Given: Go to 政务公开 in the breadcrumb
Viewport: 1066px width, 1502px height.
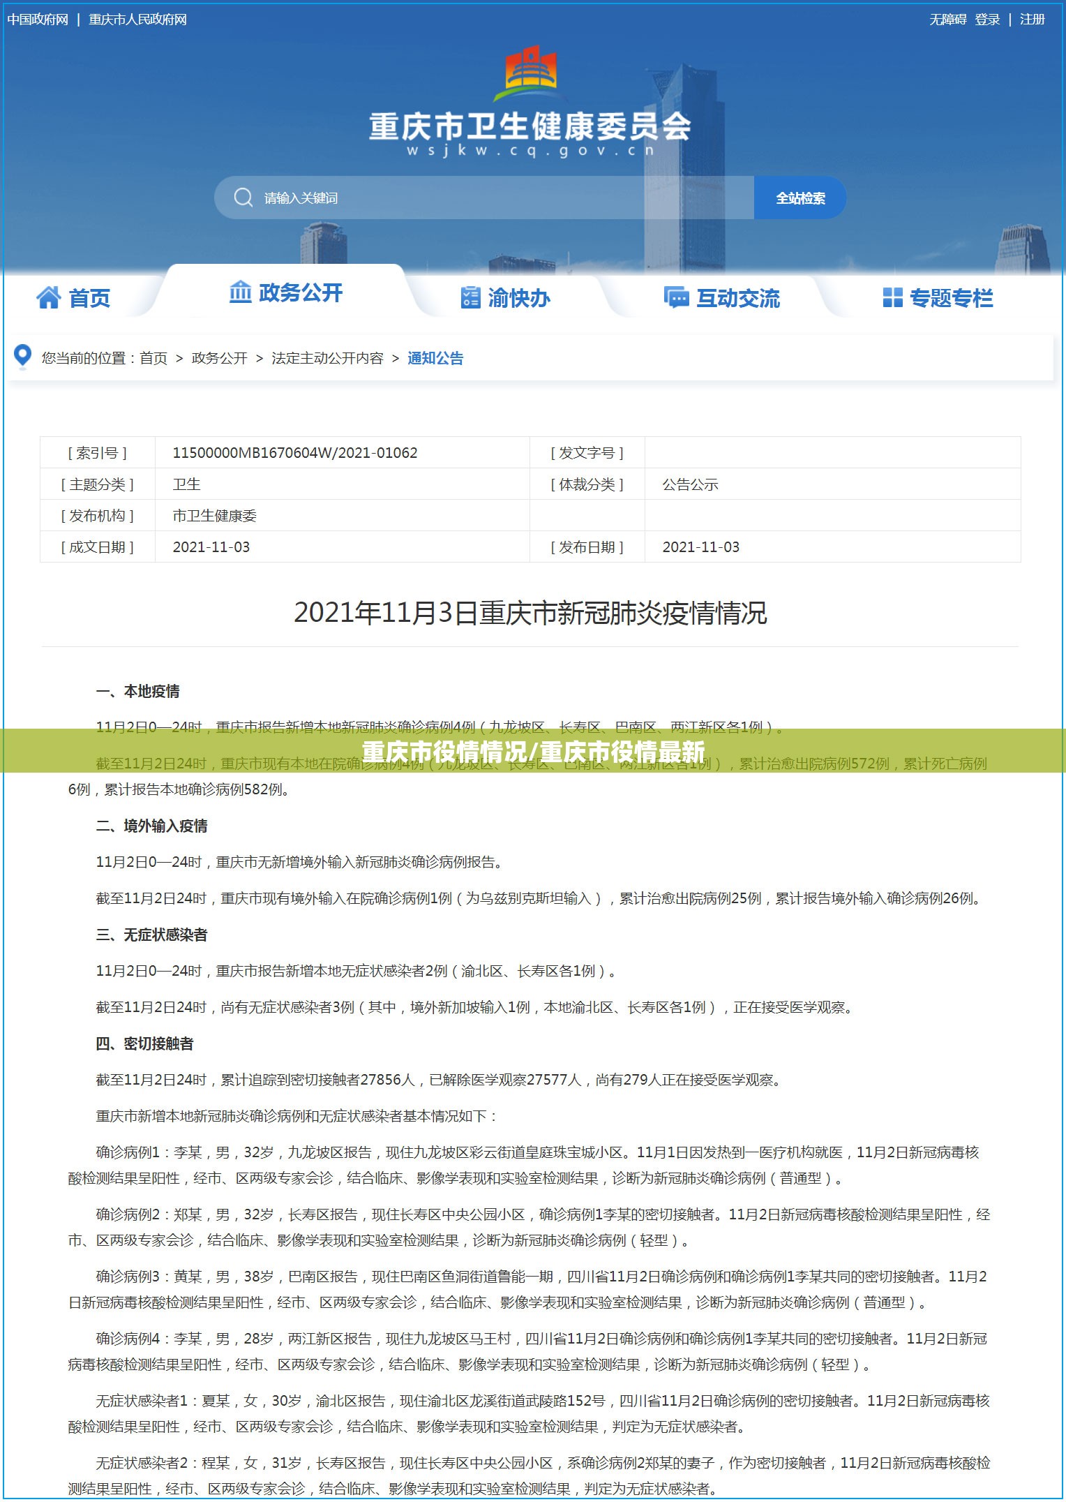Looking at the screenshot, I should point(219,358).
